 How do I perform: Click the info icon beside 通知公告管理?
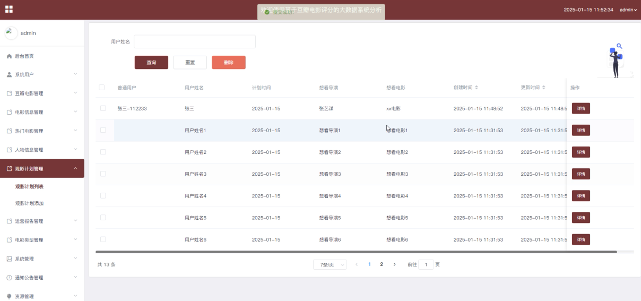(9, 278)
